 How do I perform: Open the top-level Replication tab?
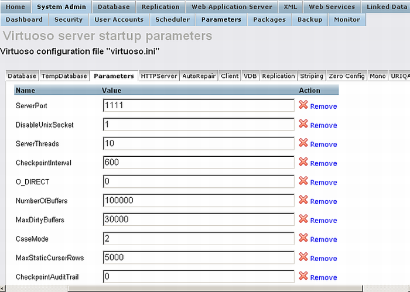tap(160, 7)
